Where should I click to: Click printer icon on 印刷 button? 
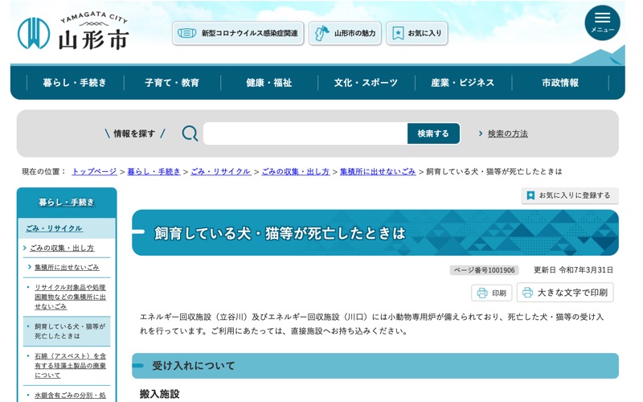482,293
